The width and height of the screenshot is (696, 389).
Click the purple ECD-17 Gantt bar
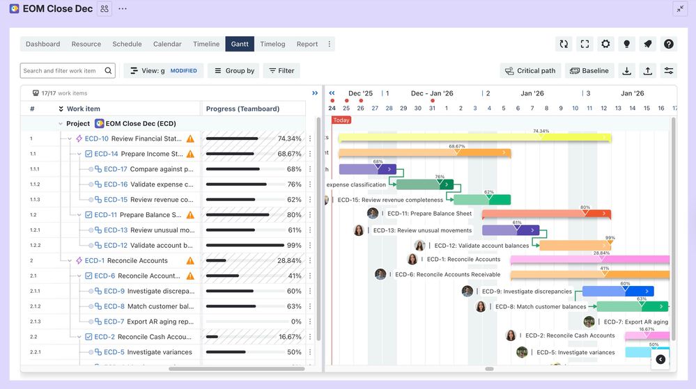368,169
